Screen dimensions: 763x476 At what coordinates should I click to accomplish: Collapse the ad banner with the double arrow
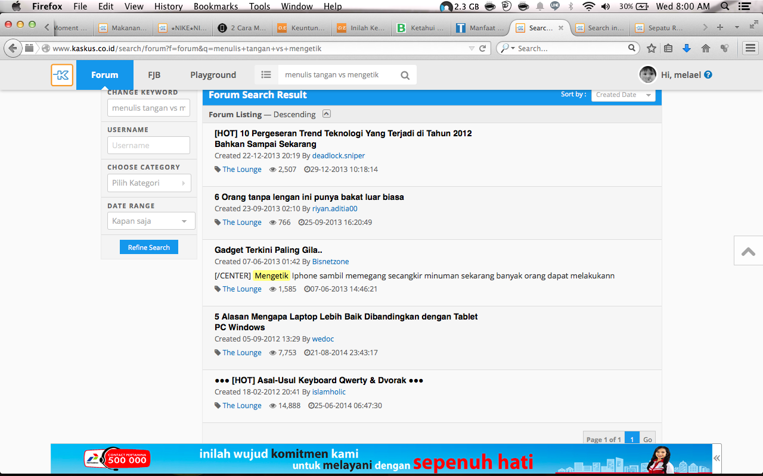click(x=717, y=458)
